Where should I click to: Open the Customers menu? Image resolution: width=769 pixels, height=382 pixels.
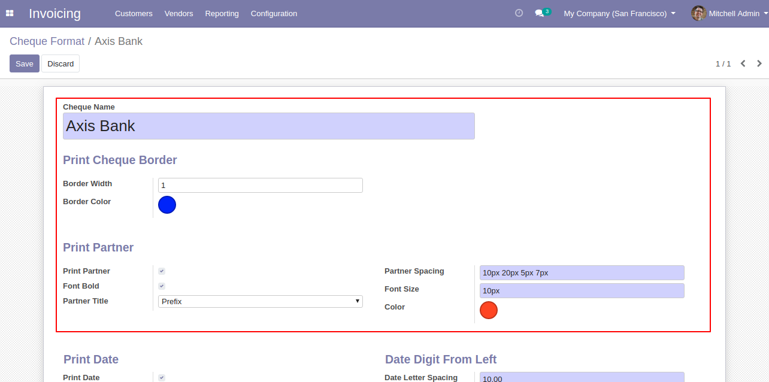(134, 13)
